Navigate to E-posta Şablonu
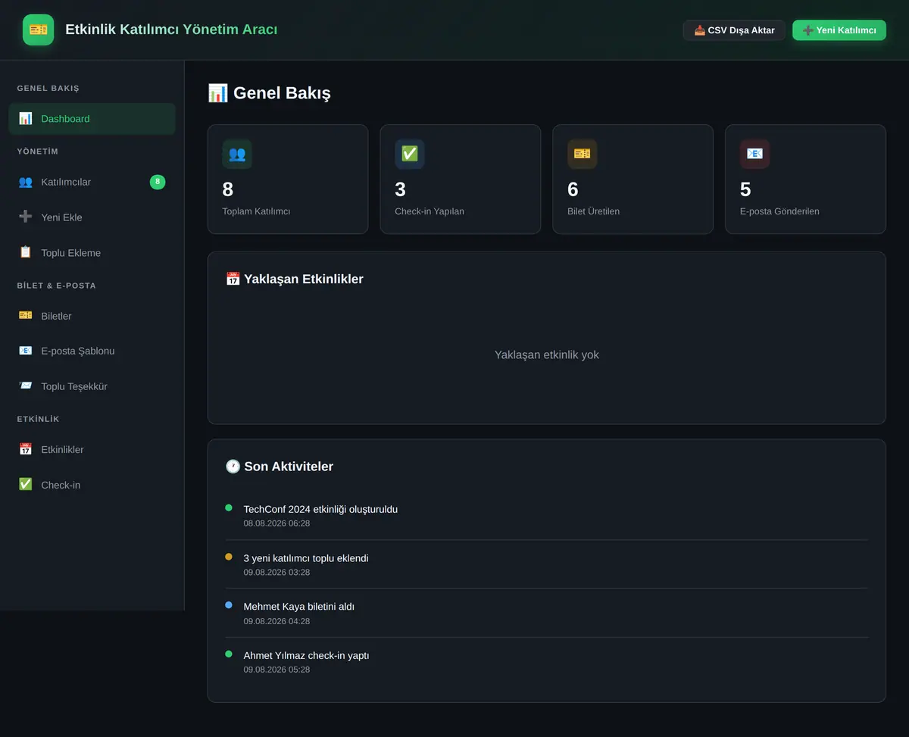 point(92,351)
